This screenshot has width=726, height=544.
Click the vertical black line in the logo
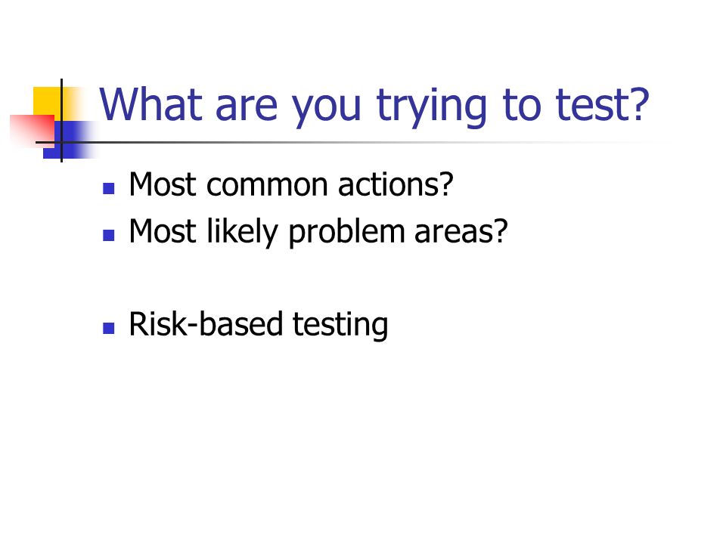61,120
